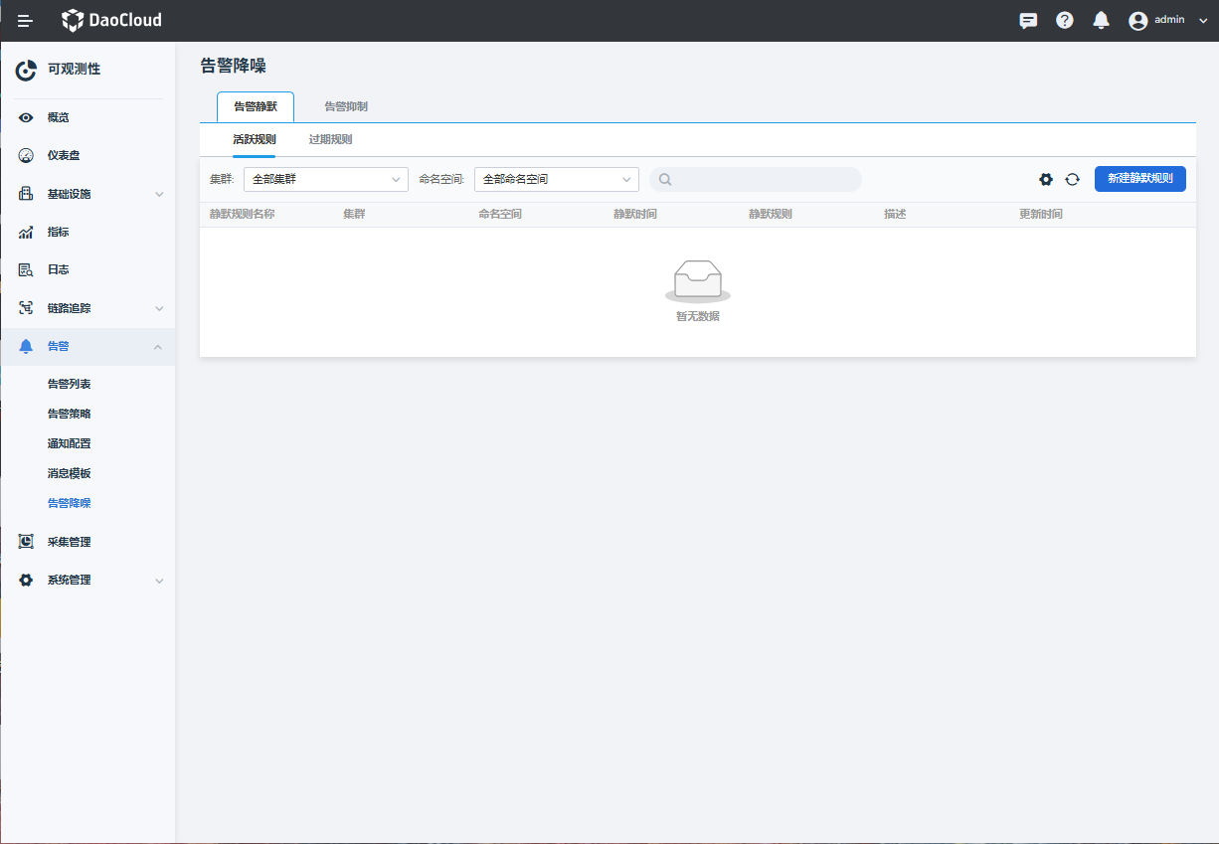Click the hamburger menu icon in header
This screenshot has width=1219, height=844.
coord(25,21)
